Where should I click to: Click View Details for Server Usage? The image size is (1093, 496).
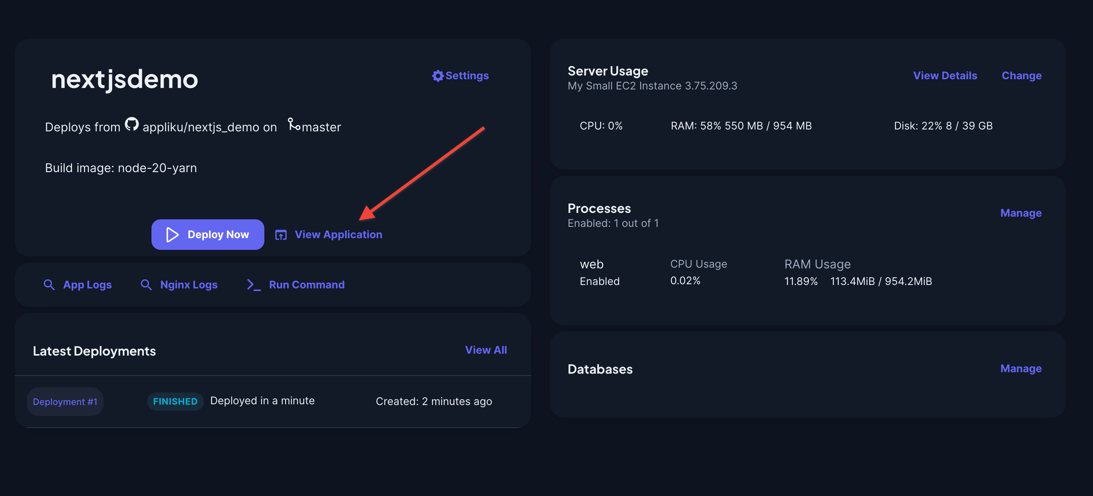[945, 75]
